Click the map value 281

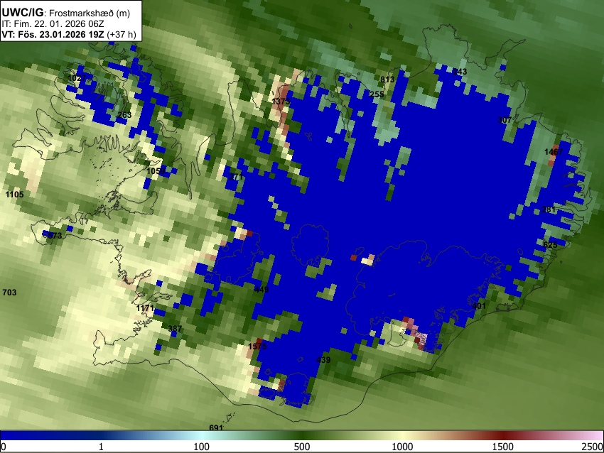pyautogui.click(x=549, y=209)
